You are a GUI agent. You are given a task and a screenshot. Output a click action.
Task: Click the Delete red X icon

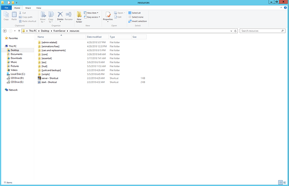point(60,15)
